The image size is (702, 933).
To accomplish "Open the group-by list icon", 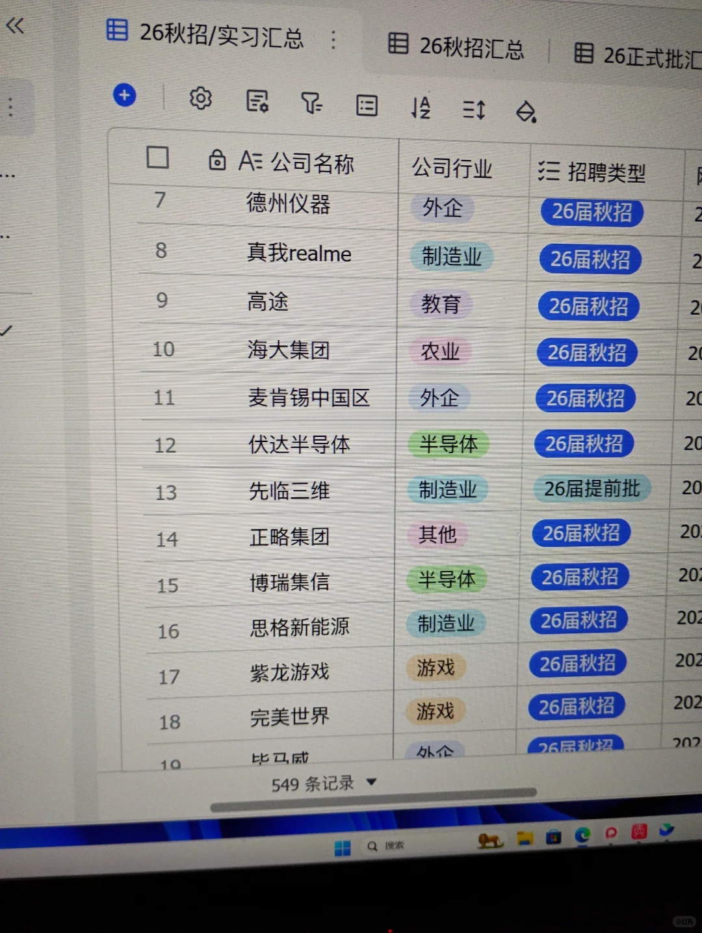I will (367, 105).
